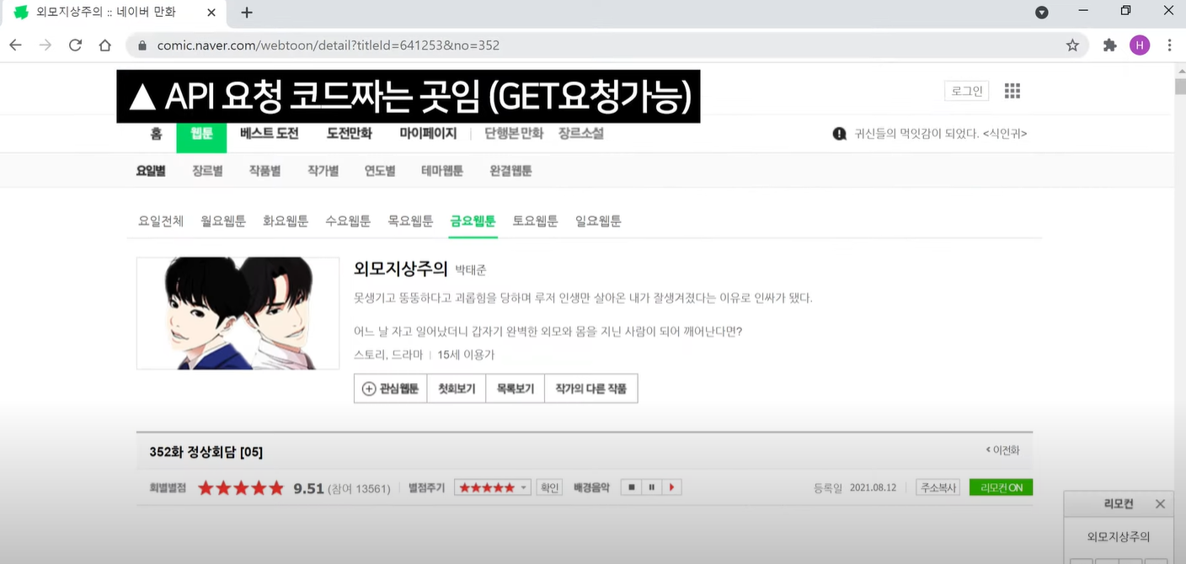Click the site lock icon in address bar
The image size is (1186, 564).
[x=142, y=45]
